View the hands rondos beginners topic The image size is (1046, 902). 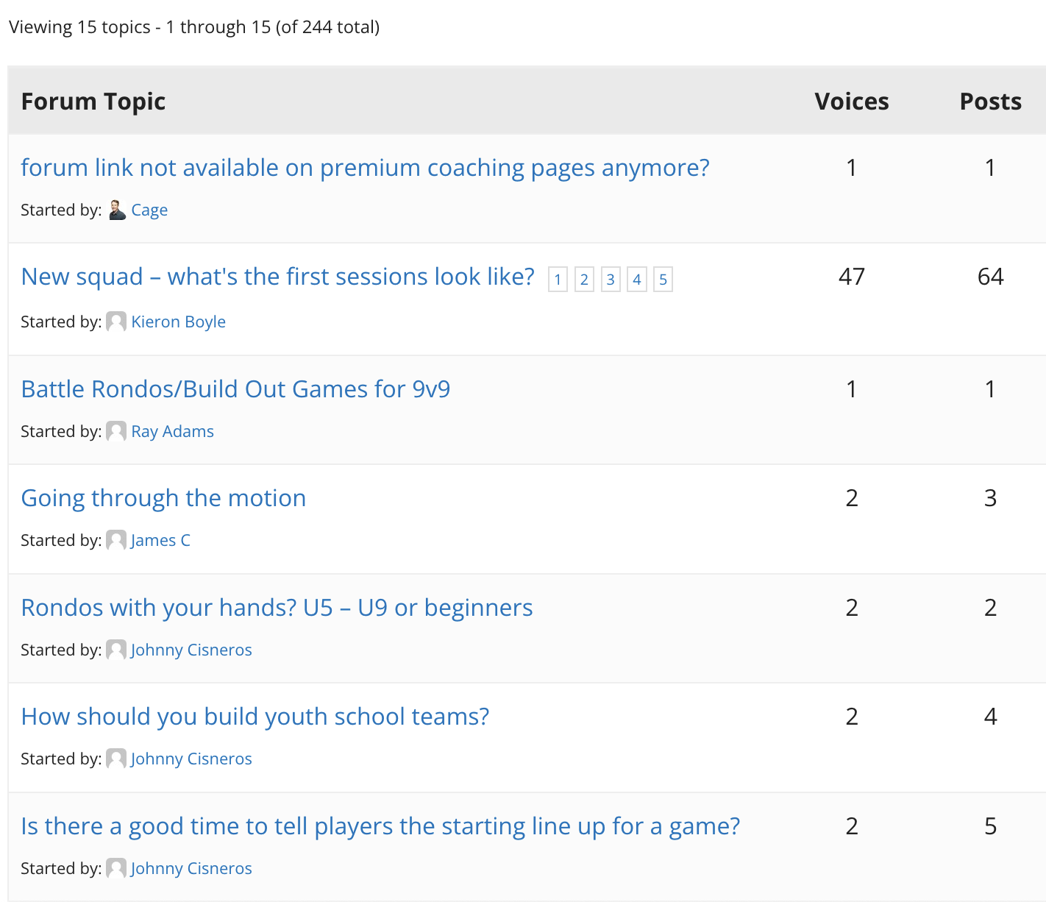pos(277,607)
